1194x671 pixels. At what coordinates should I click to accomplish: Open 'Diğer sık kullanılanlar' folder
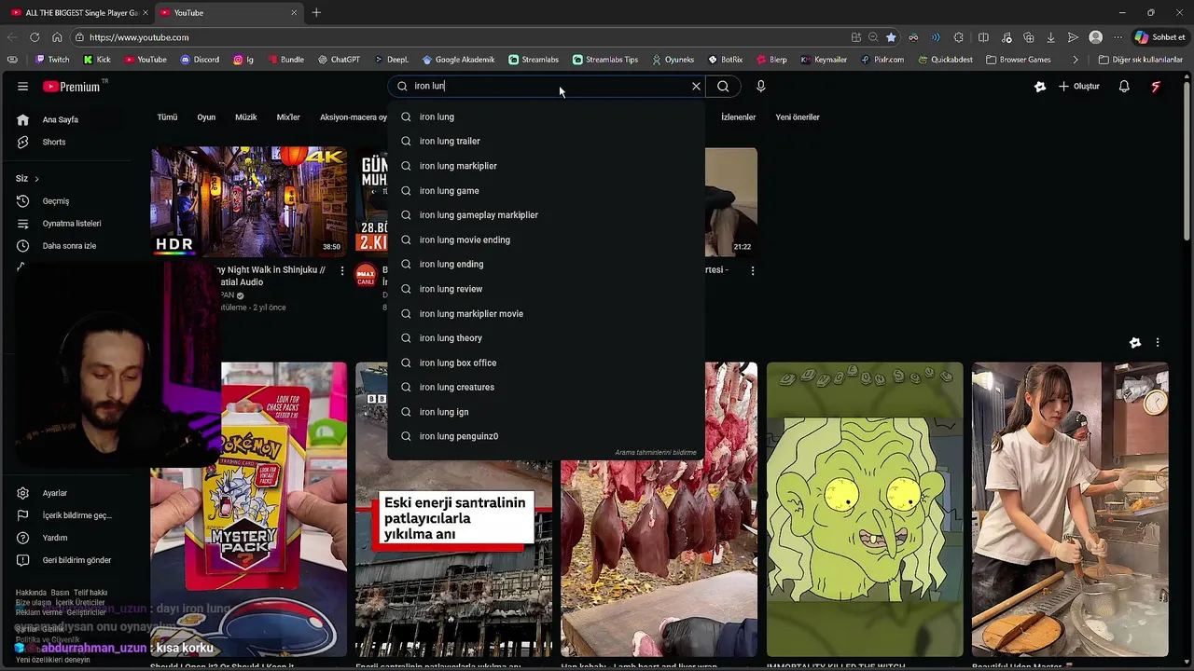[1141, 60]
